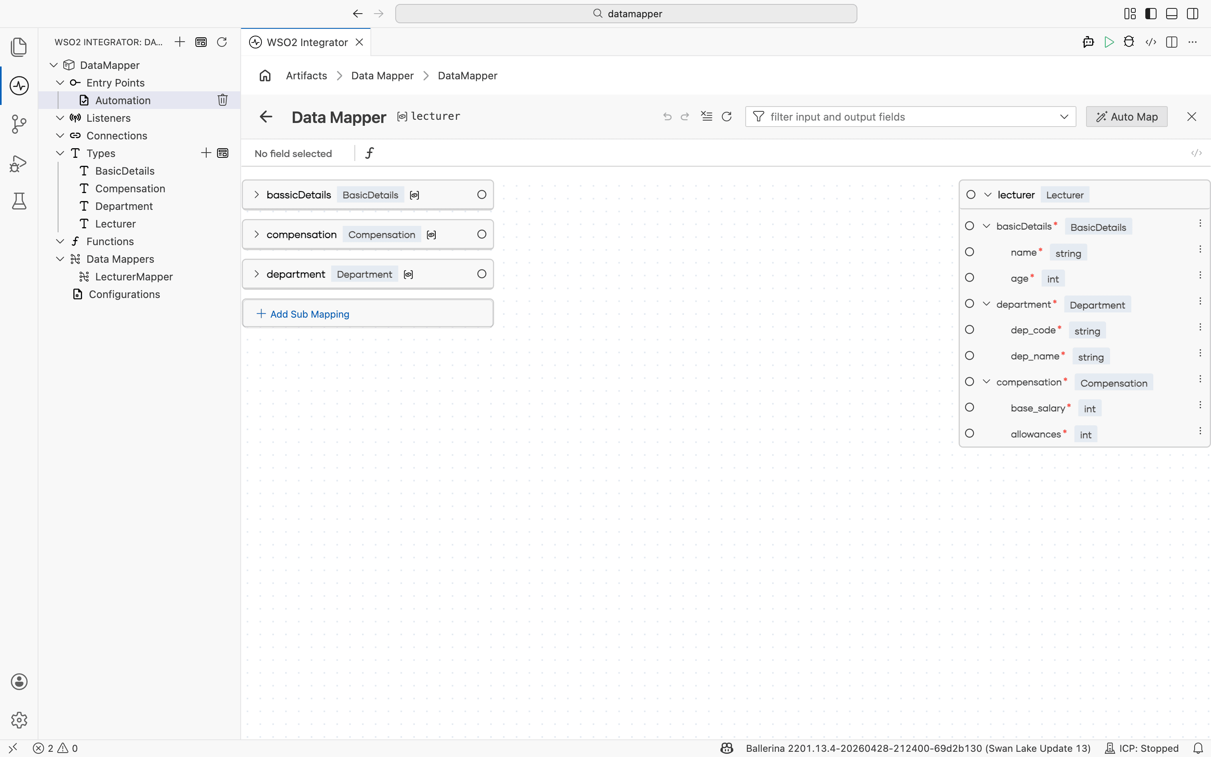Viewport: 1211px width, 757px height.
Task: Split the editor right
Action: (x=1171, y=42)
